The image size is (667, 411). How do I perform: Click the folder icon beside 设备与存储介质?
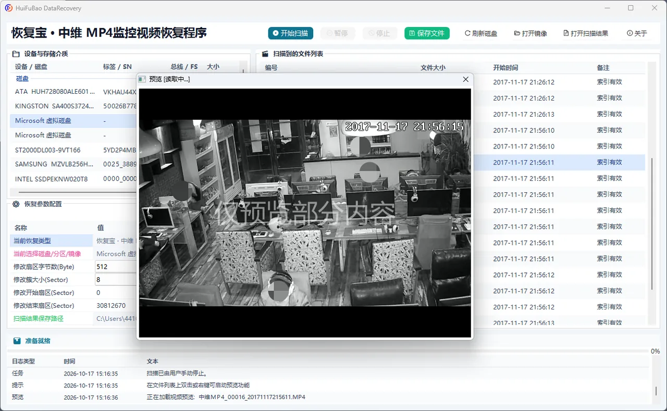click(16, 54)
